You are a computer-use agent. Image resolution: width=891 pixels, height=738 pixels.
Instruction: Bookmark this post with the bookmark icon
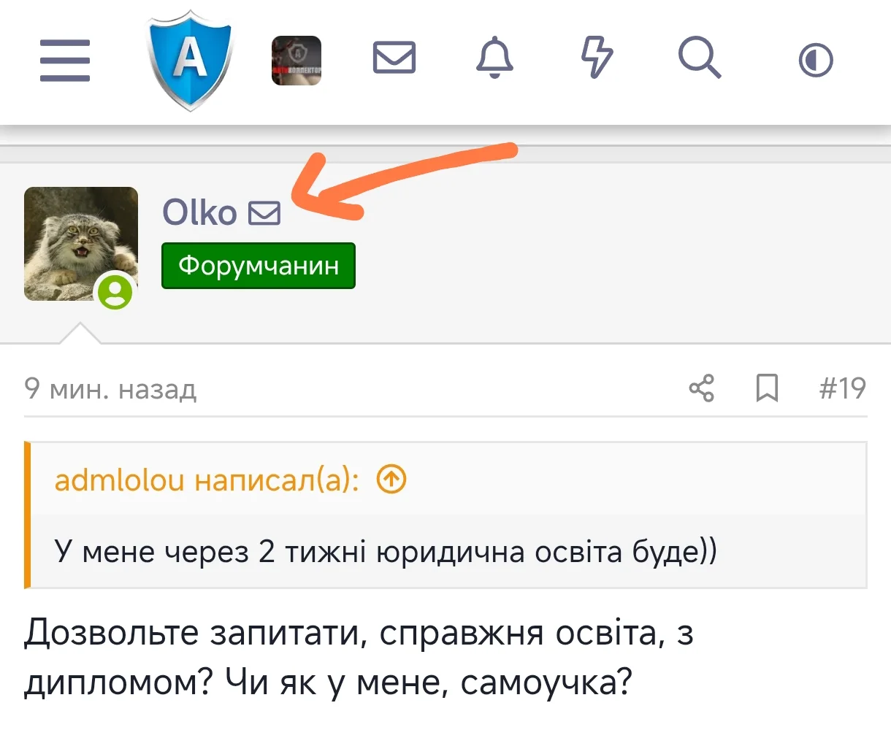point(766,389)
